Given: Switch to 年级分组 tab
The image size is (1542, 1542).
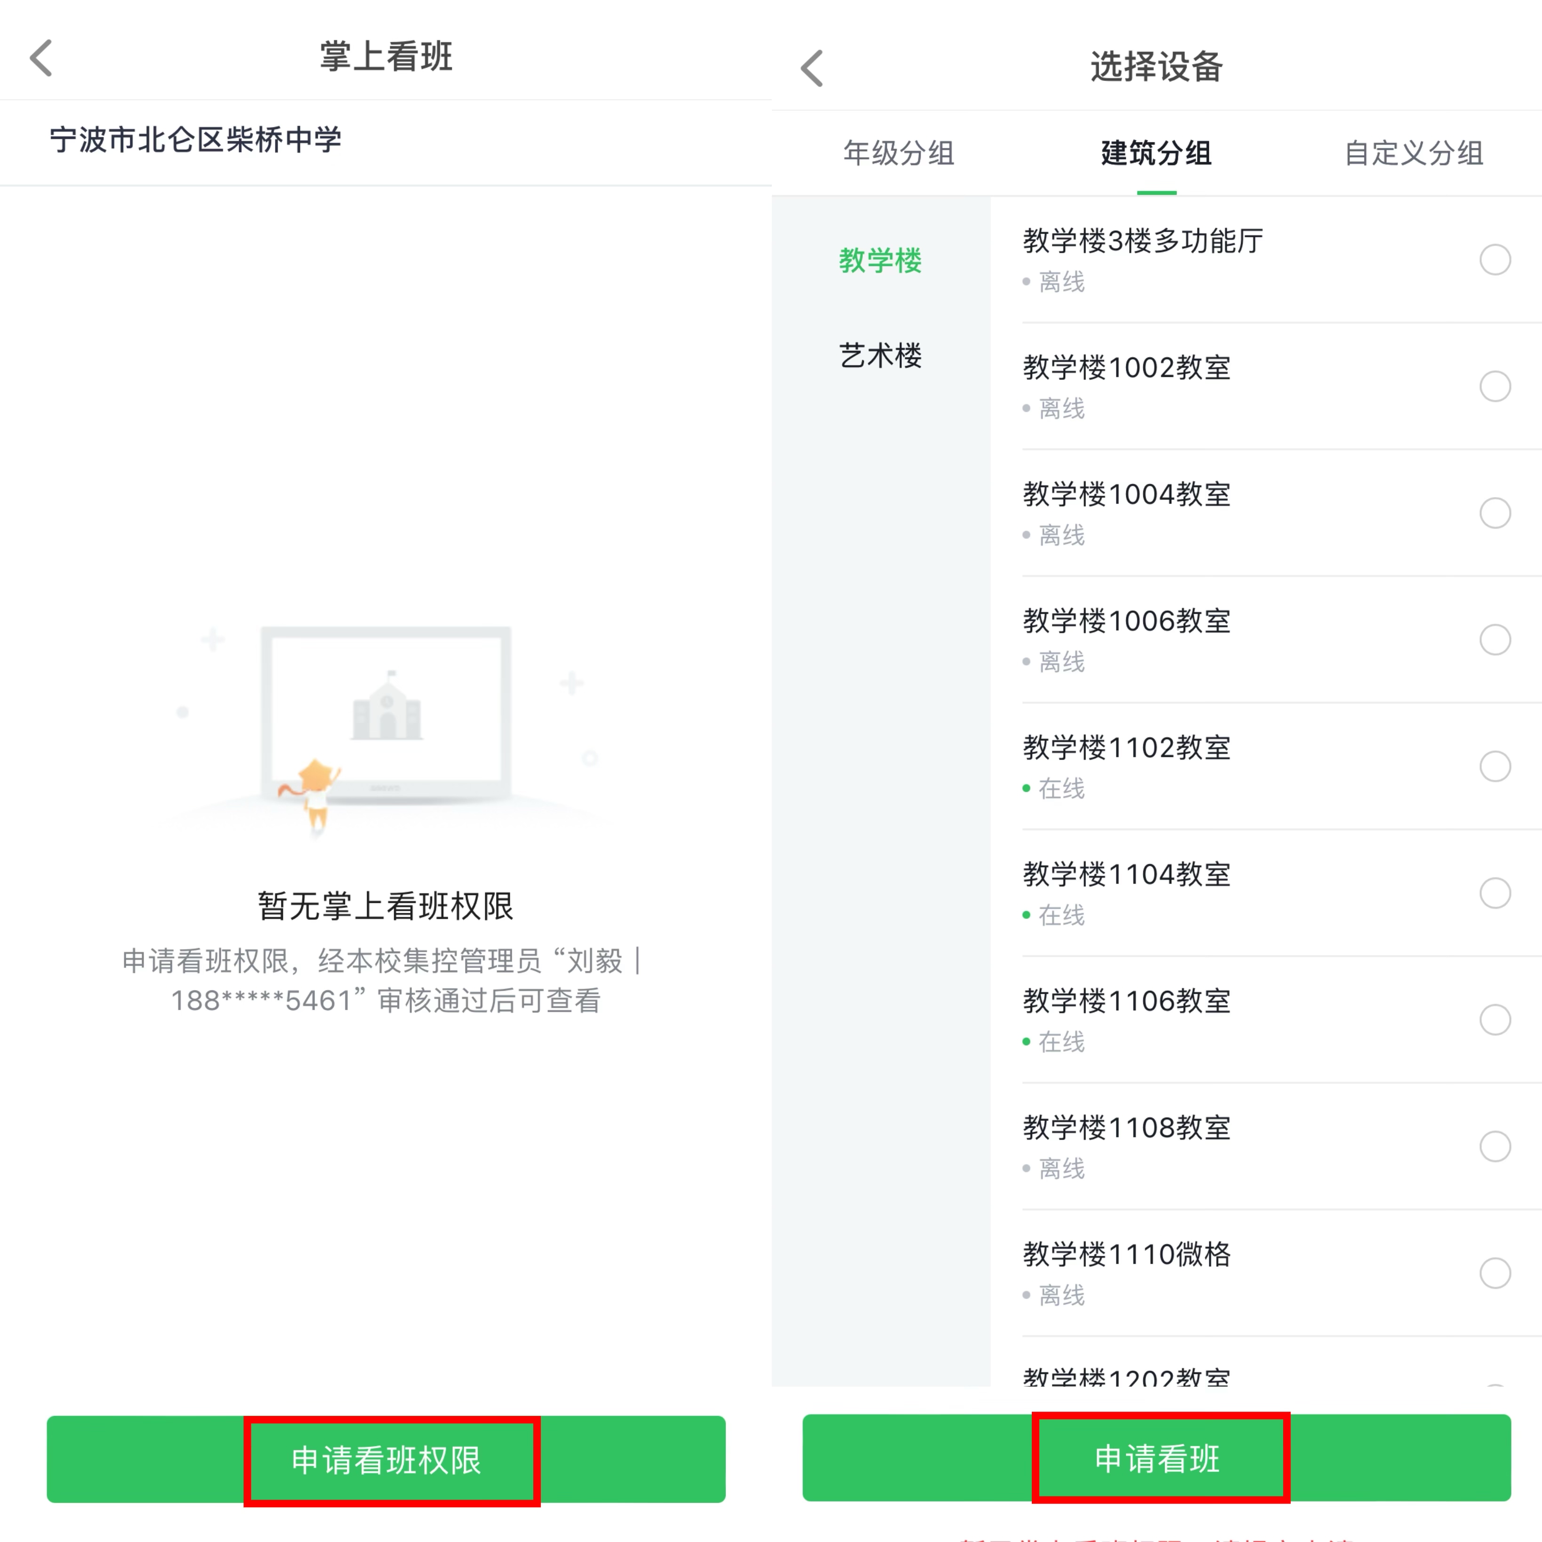Looking at the screenshot, I should pyautogui.click(x=899, y=153).
